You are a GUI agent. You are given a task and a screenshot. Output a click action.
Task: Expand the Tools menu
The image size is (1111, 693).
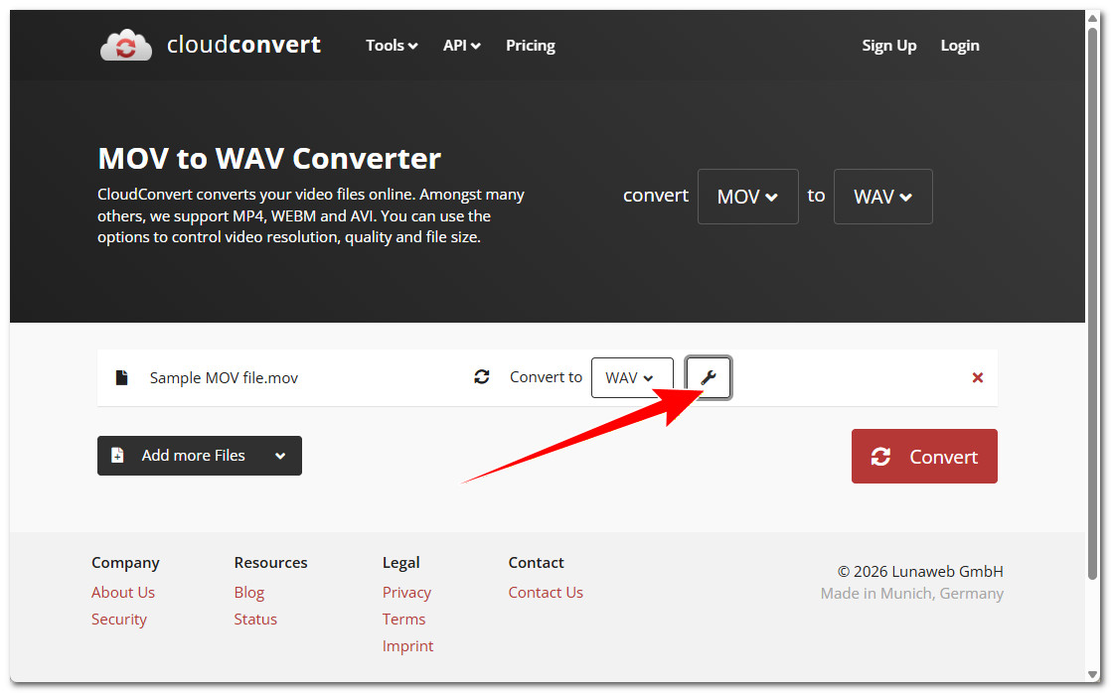[x=391, y=46]
